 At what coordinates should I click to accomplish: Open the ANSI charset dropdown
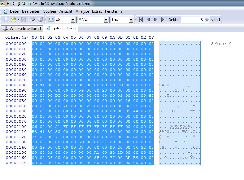click(106, 19)
